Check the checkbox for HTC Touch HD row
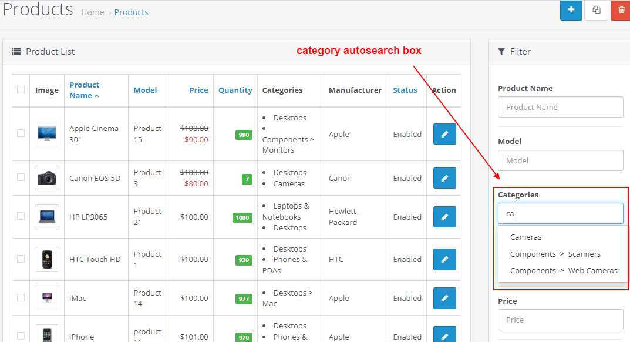The image size is (630, 342). click(x=21, y=259)
